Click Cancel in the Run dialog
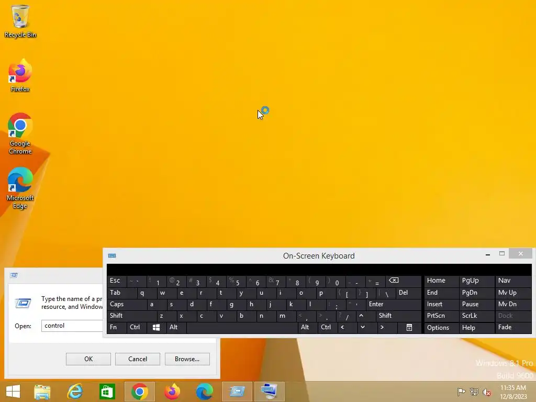 point(138,359)
